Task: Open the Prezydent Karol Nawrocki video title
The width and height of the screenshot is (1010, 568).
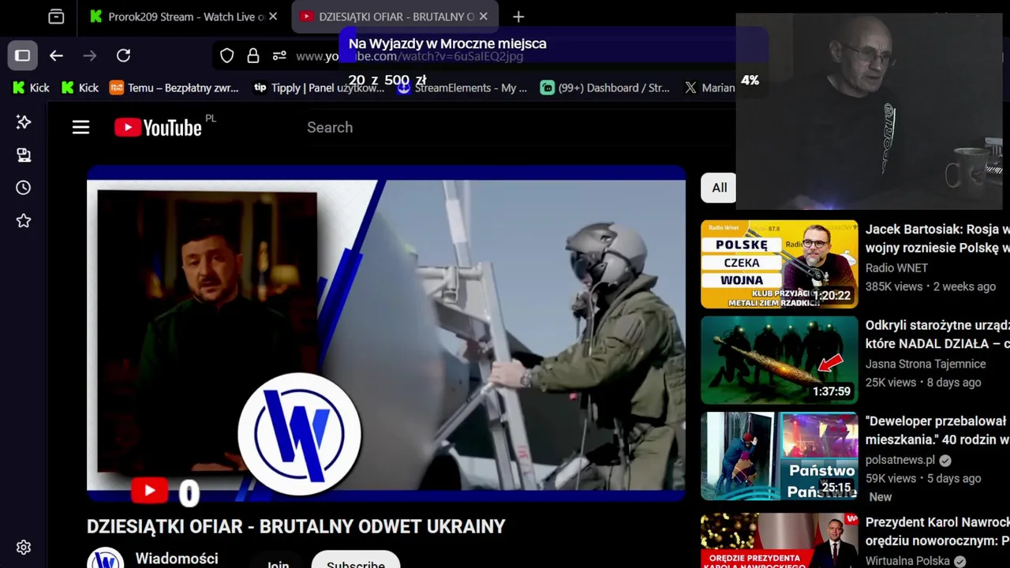Action: click(x=937, y=532)
